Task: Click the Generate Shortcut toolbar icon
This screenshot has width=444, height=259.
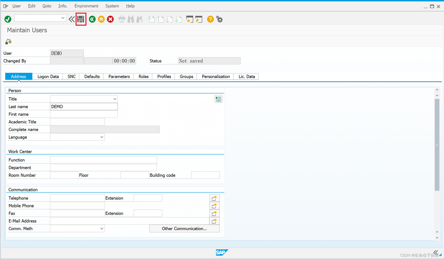Action: click(199, 19)
